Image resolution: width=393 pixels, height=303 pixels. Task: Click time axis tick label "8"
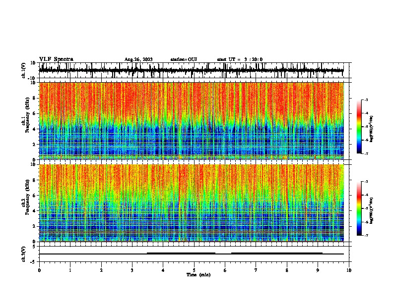point(287,270)
